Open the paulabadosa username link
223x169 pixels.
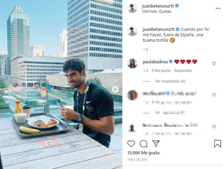coord(155,62)
